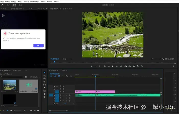Image resolution: width=179 pixels, height=114 pixels.
Task: Select the Hand tool
Action: click(x=44, y=94)
